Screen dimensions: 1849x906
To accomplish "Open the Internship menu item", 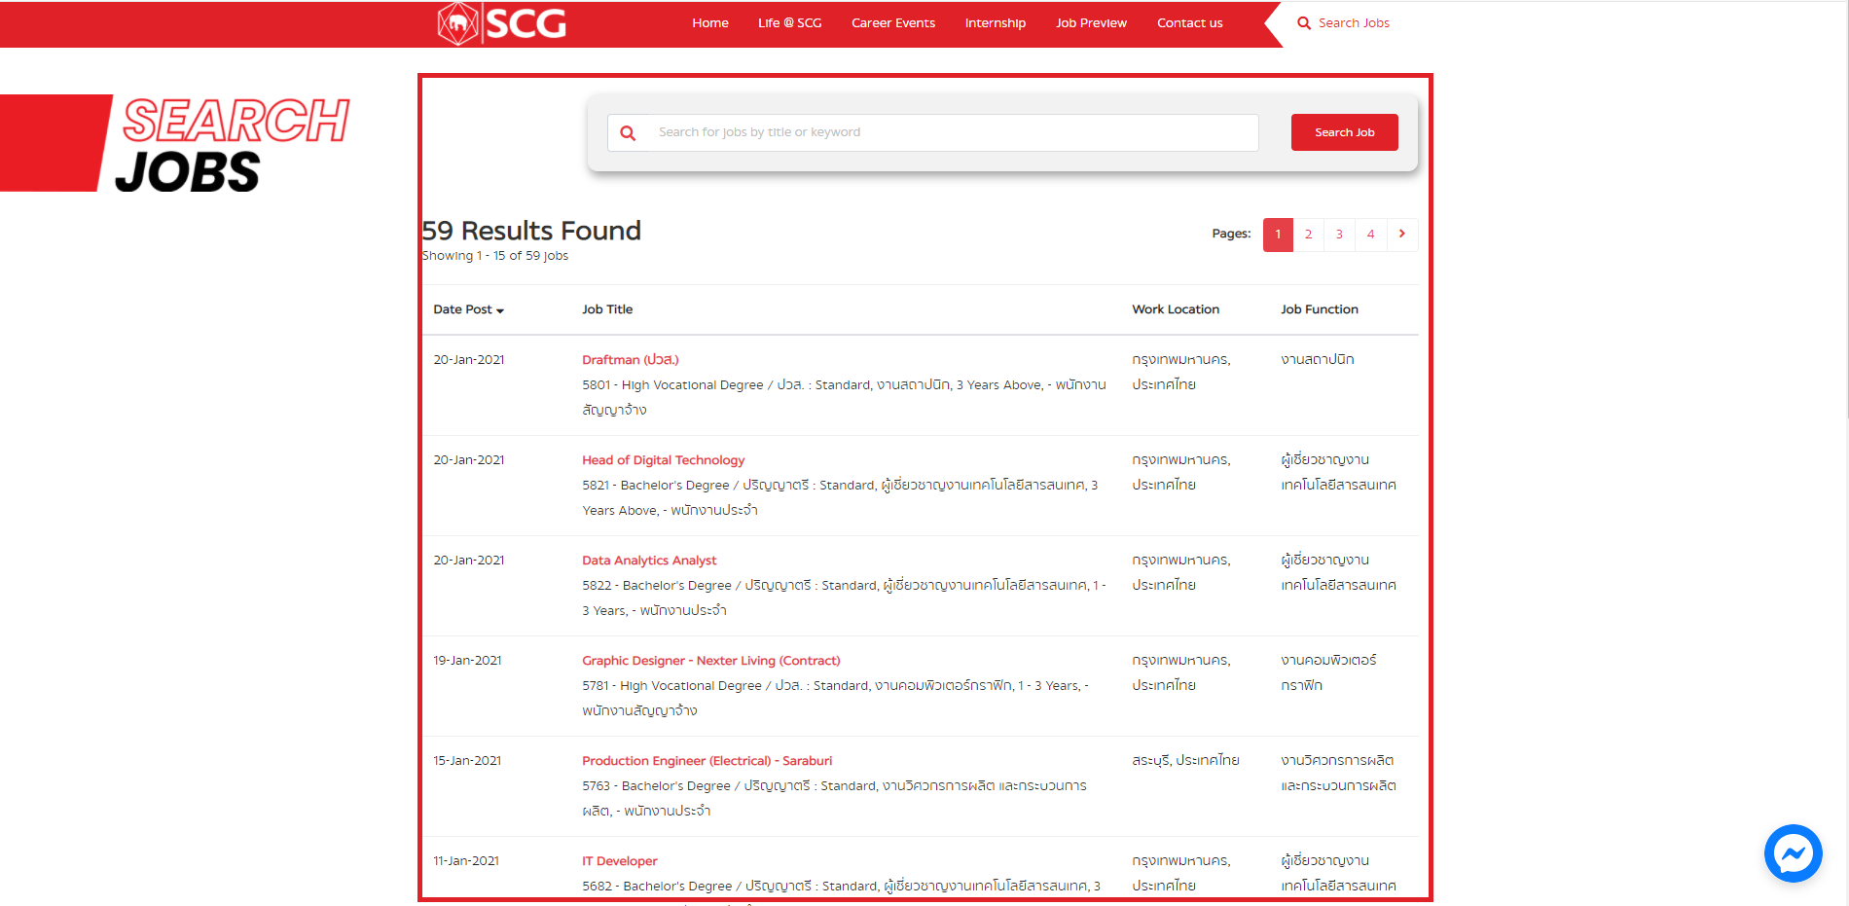I will pyautogui.click(x=996, y=23).
